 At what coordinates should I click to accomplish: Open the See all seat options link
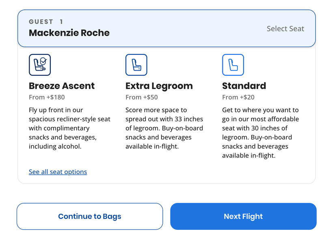tap(58, 172)
